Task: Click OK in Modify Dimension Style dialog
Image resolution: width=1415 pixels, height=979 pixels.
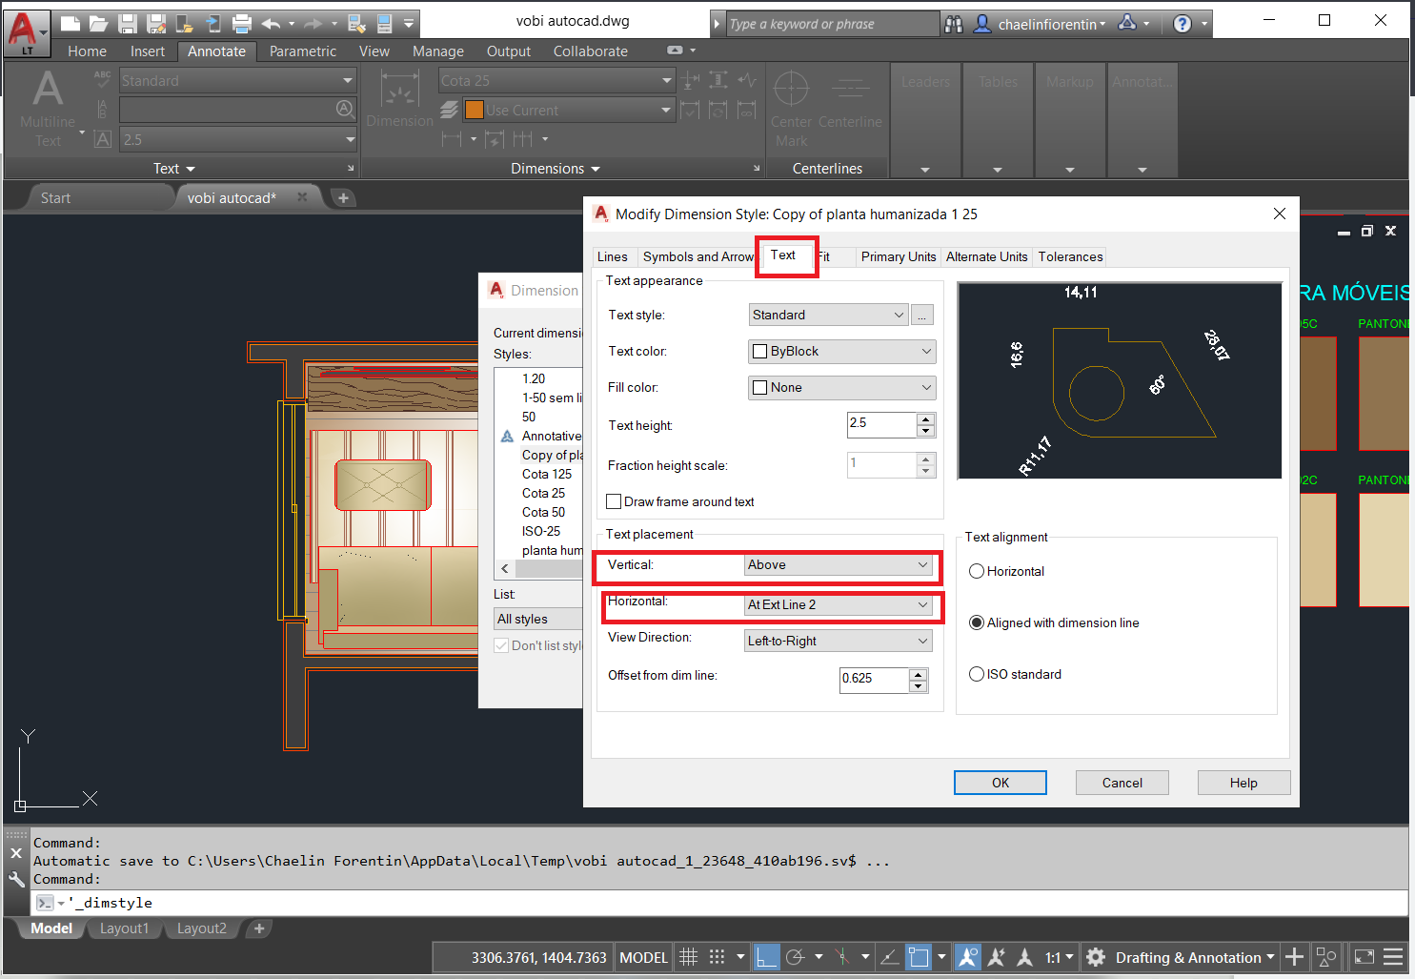Action: (1001, 783)
